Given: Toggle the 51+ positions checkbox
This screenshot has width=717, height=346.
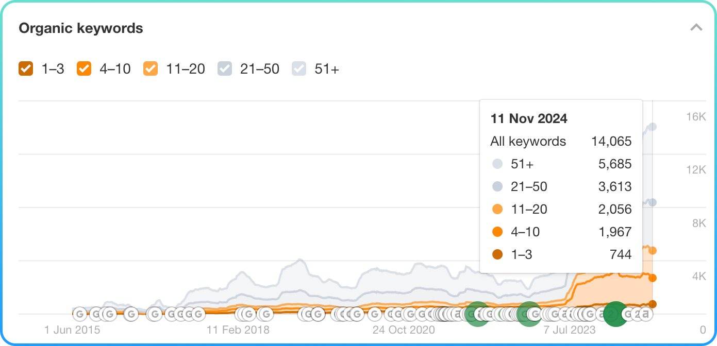Looking at the screenshot, I should [x=299, y=68].
